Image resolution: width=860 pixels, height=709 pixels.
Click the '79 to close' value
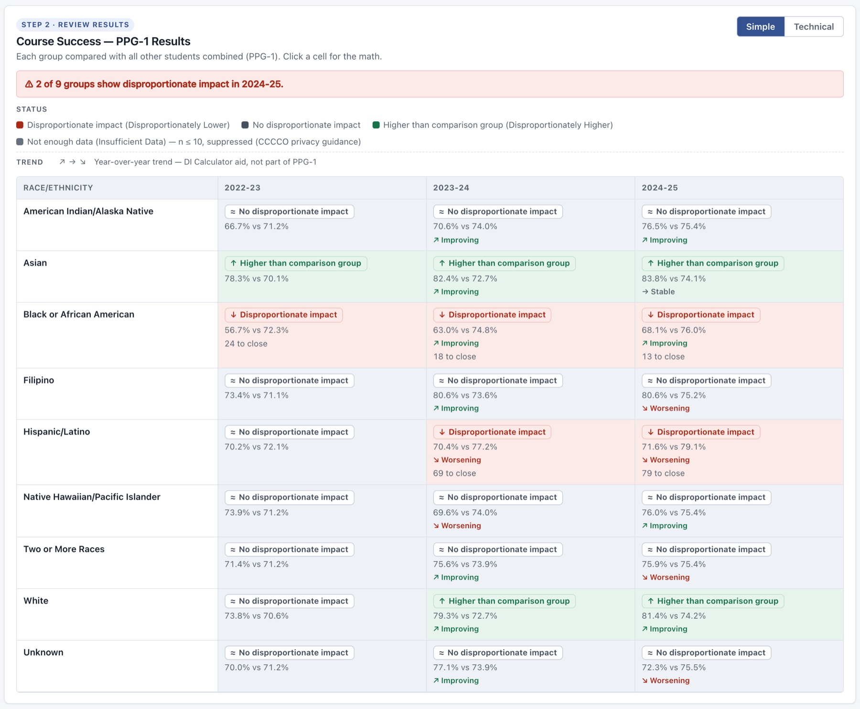pos(663,473)
